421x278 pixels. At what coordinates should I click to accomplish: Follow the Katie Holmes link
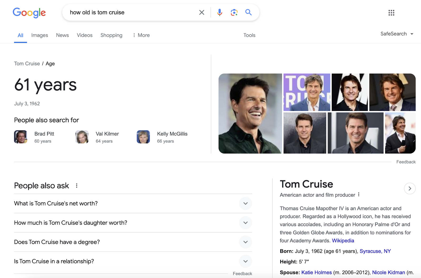(x=316, y=272)
